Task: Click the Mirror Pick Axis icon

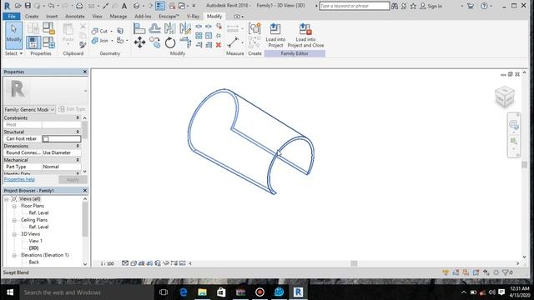Action: 170,28
